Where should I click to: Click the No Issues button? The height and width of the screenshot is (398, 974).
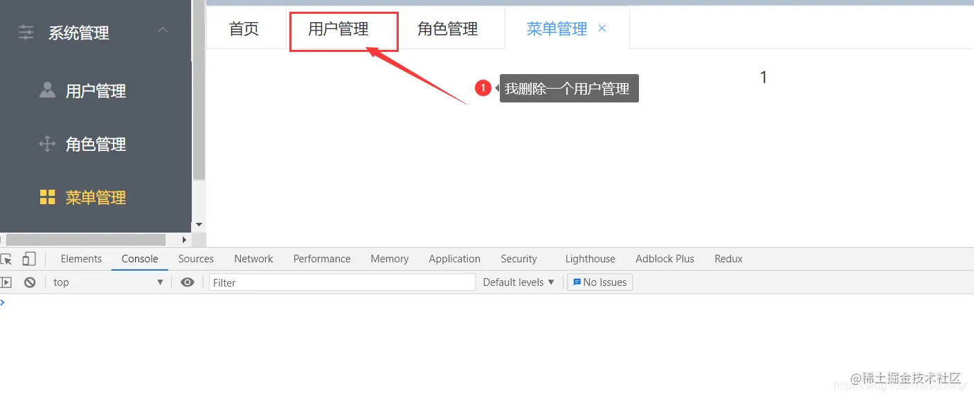click(599, 282)
